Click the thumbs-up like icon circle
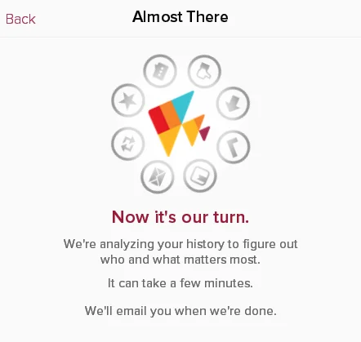 tap(204, 71)
